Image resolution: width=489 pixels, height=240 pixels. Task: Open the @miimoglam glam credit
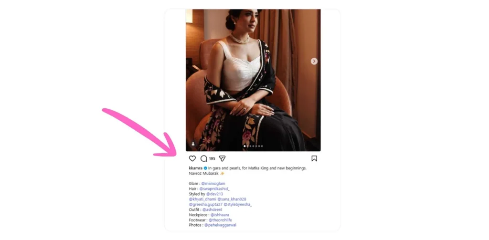tap(213, 184)
